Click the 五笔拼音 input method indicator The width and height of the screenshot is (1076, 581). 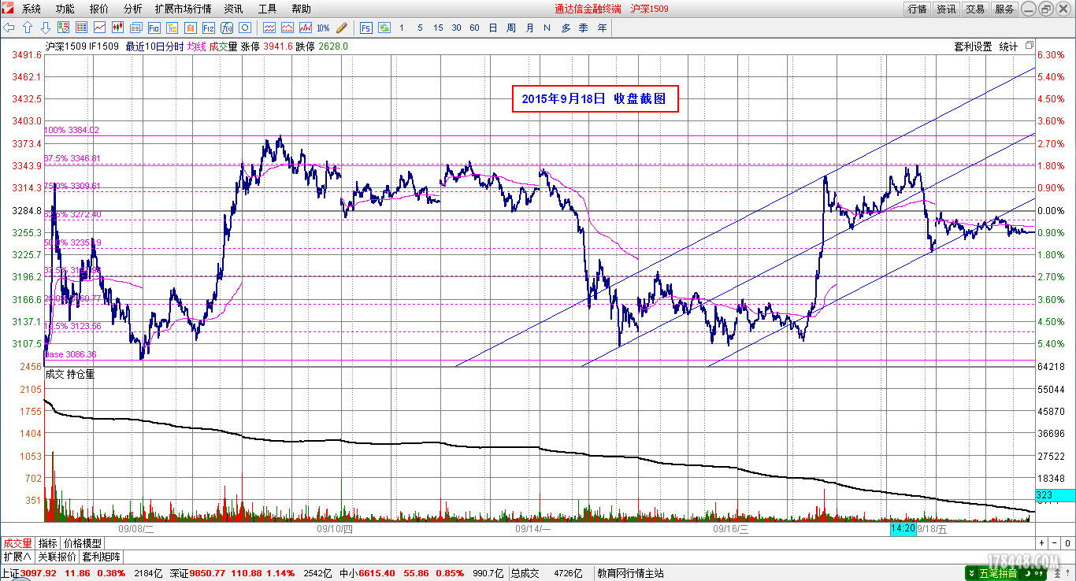[x=999, y=573]
